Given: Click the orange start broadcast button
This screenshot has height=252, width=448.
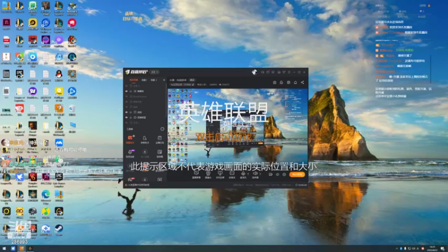Looking at the screenshot, I should pos(297,174).
